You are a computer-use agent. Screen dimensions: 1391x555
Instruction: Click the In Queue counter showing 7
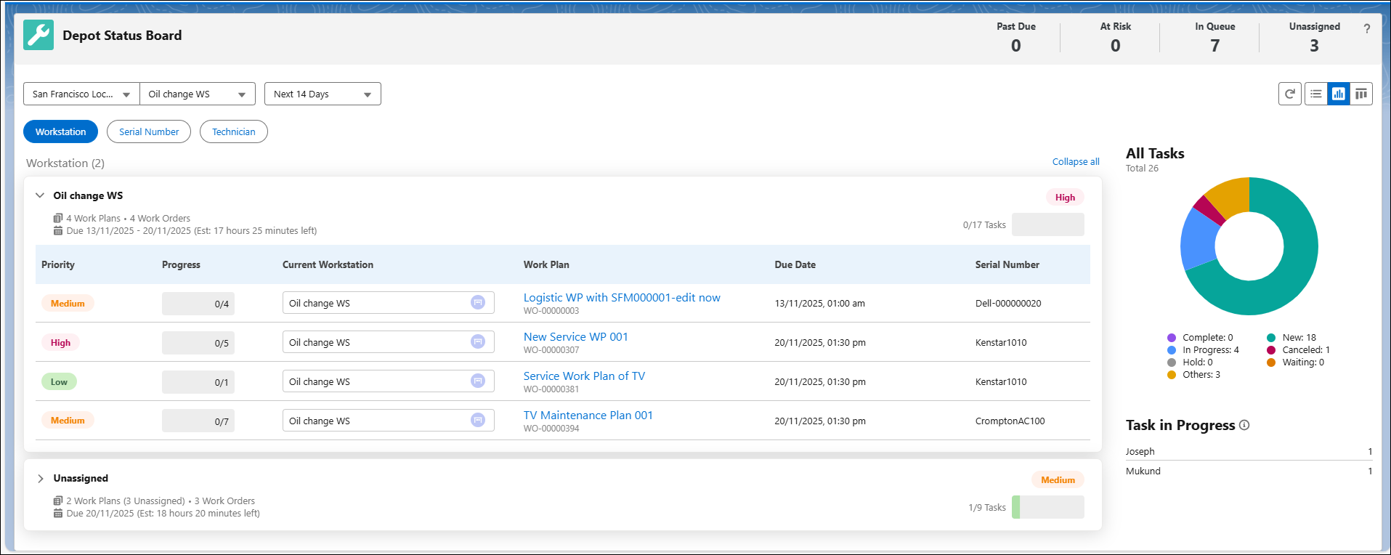pos(1214,37)
